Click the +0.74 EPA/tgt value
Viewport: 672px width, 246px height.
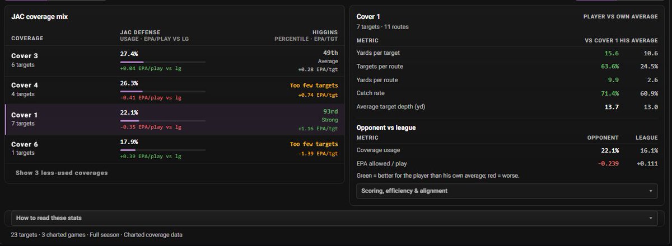click(318, 96)
